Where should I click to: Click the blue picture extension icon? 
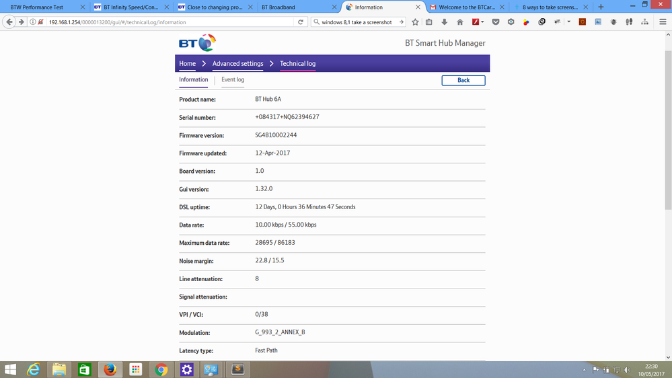pos(598,22)
